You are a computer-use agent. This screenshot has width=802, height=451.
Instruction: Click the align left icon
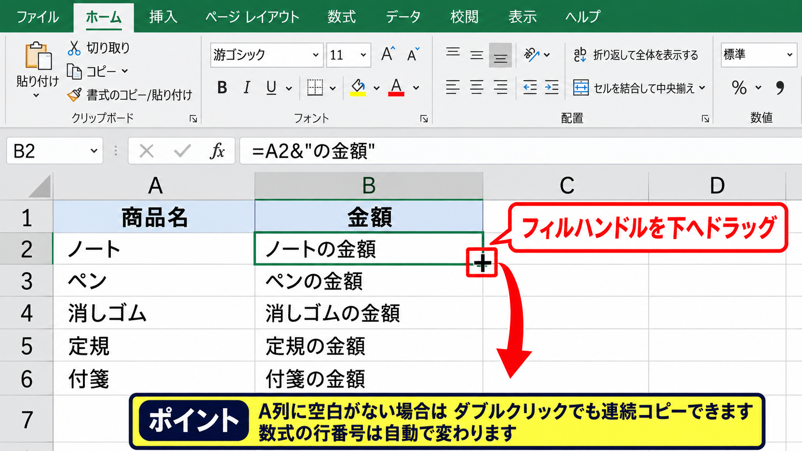tap(453, 87)
